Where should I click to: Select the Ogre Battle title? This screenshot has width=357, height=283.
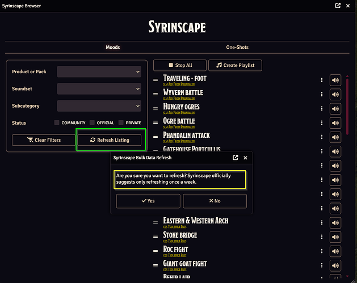179,121
